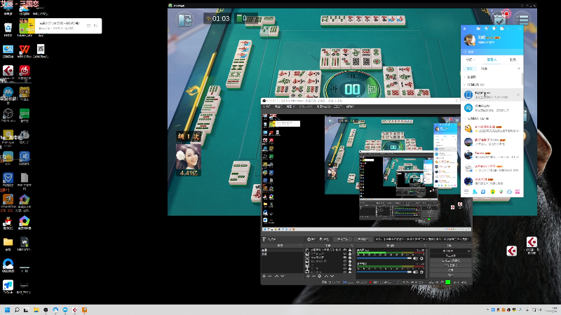Screen dimensions: 561x315
Task: Toggle visibility eye of first OBS source
Action: pos(345,250)
